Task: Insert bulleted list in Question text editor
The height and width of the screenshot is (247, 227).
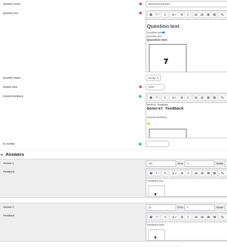Action: point(196,15)
